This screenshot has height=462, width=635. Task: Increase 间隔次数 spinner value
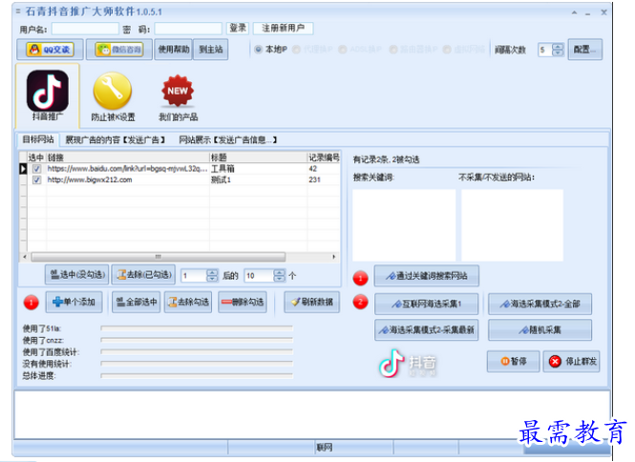pos(558,47)
